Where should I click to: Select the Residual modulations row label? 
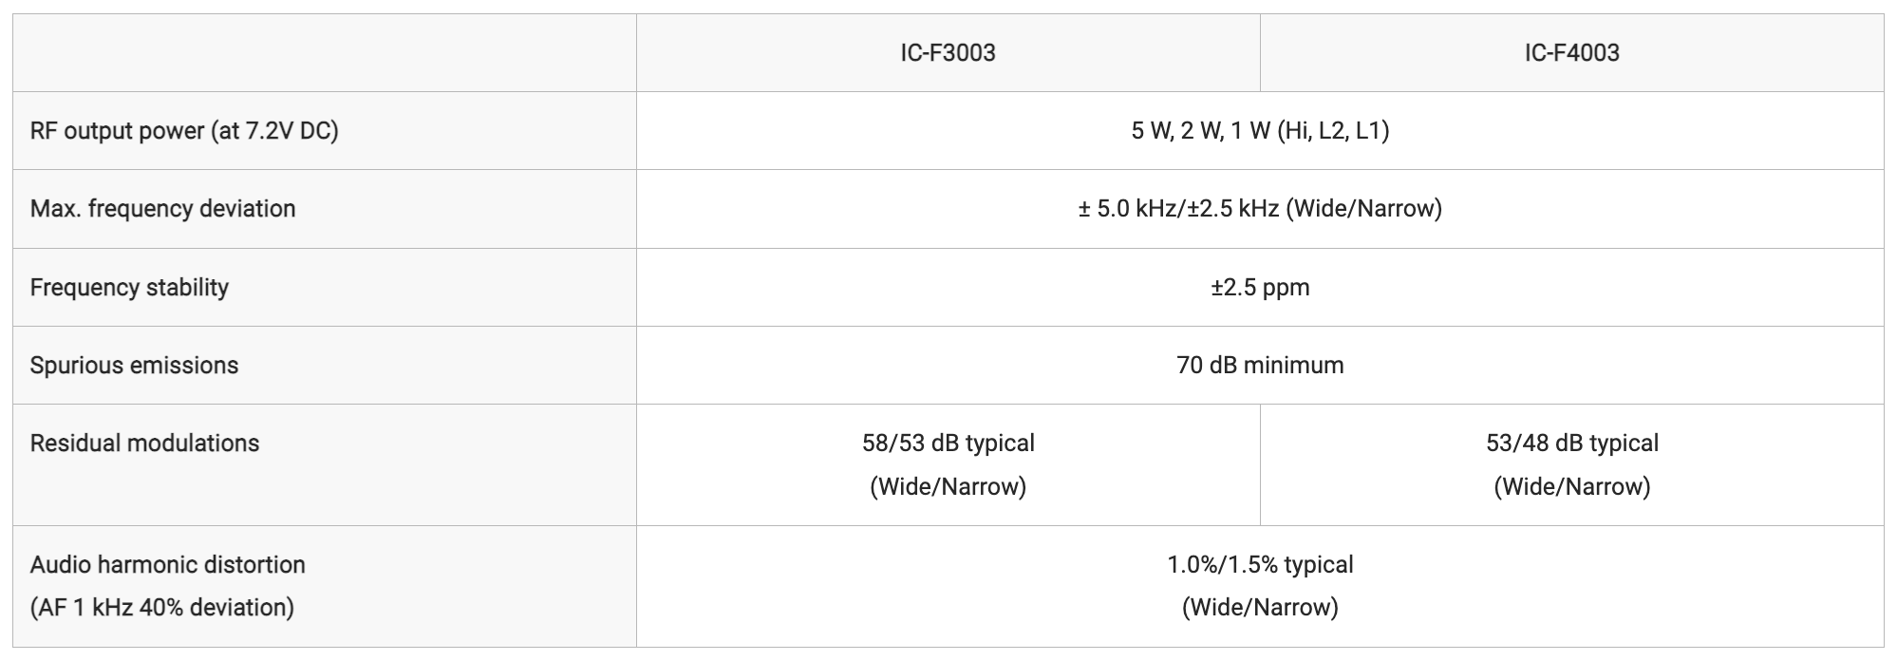coord(144,443)
